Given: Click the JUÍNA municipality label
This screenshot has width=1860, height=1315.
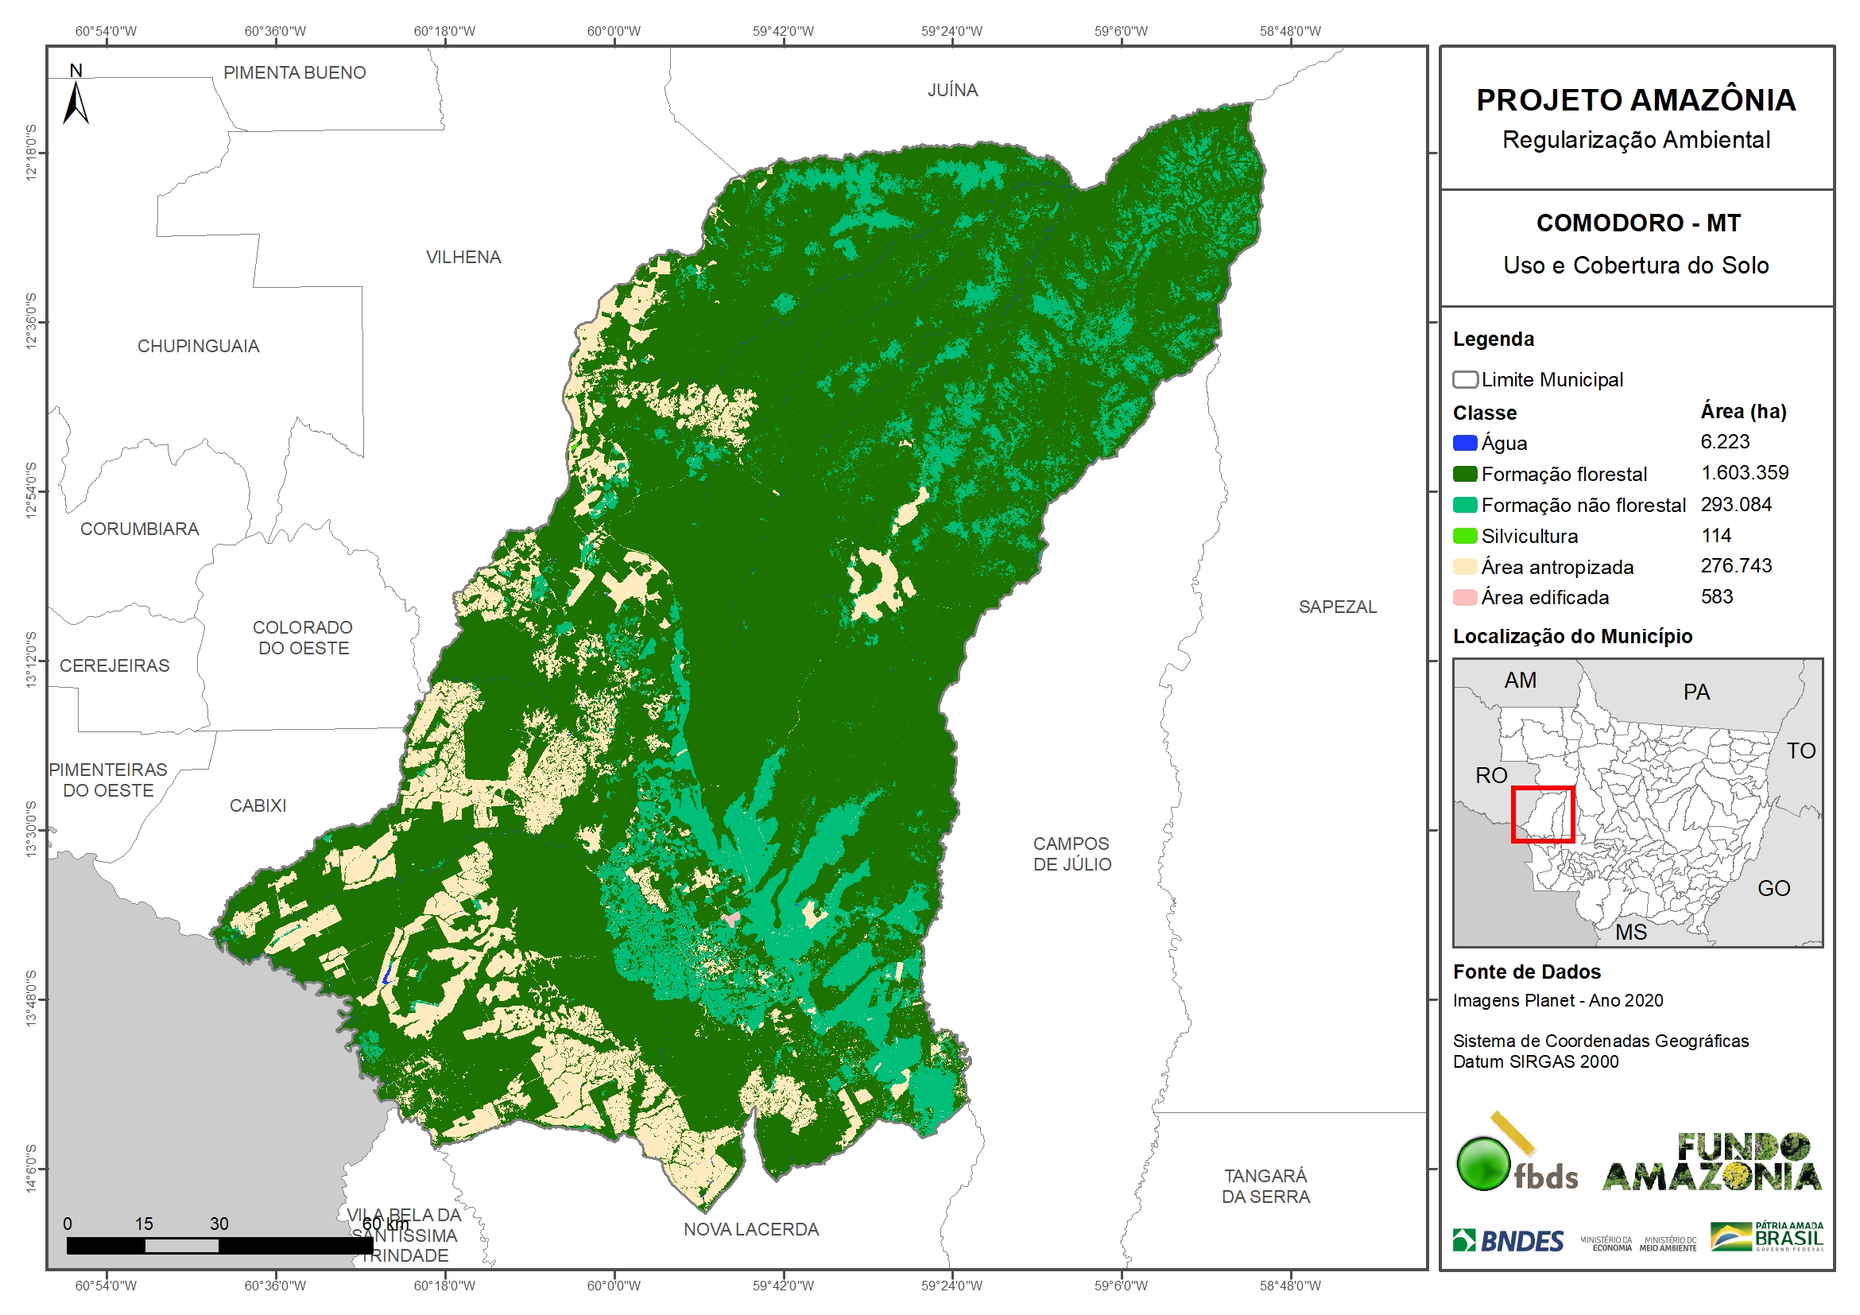Looking at the screenshot, I should pos(953,91).
